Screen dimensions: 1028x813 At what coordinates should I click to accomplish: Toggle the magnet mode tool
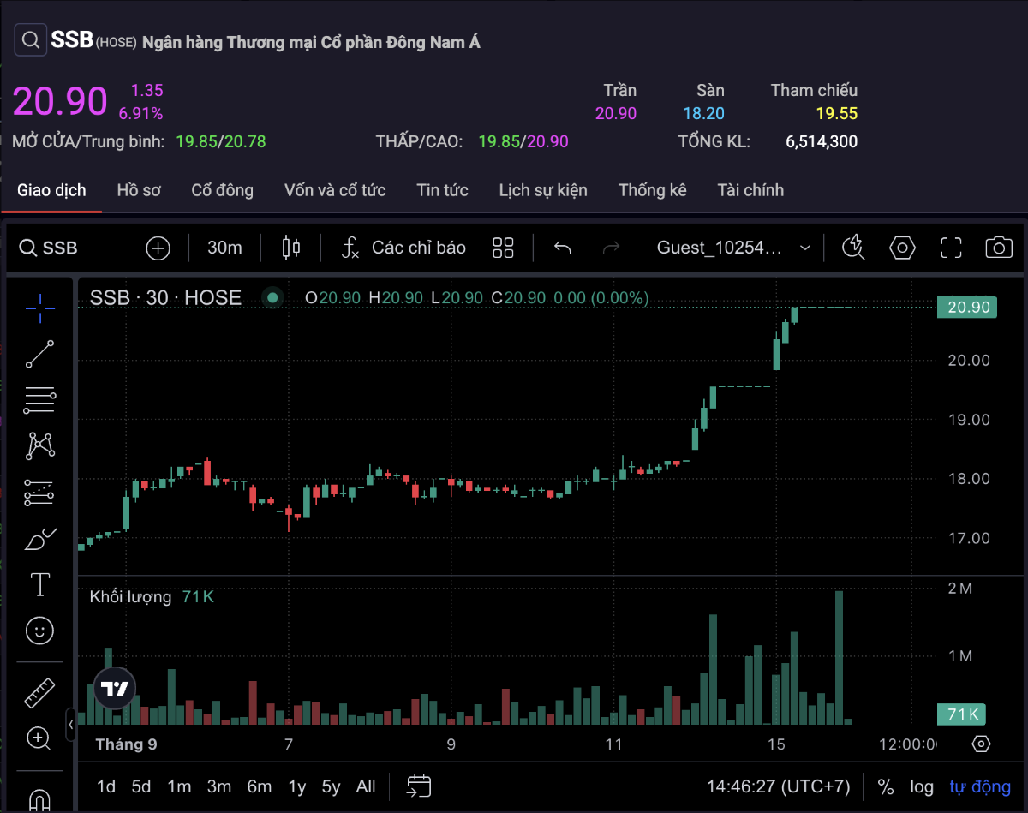[x=39, y=799]
